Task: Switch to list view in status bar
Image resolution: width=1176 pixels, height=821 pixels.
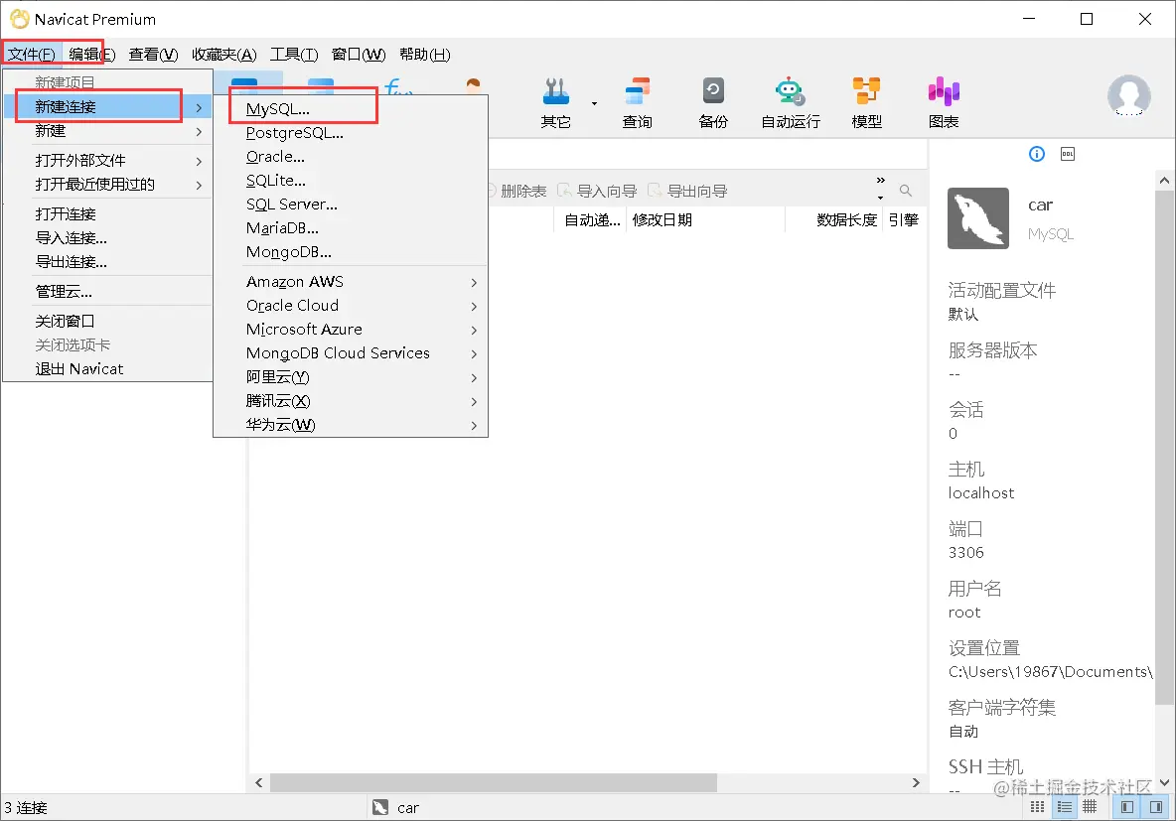Action: [x=1064, y=807]
